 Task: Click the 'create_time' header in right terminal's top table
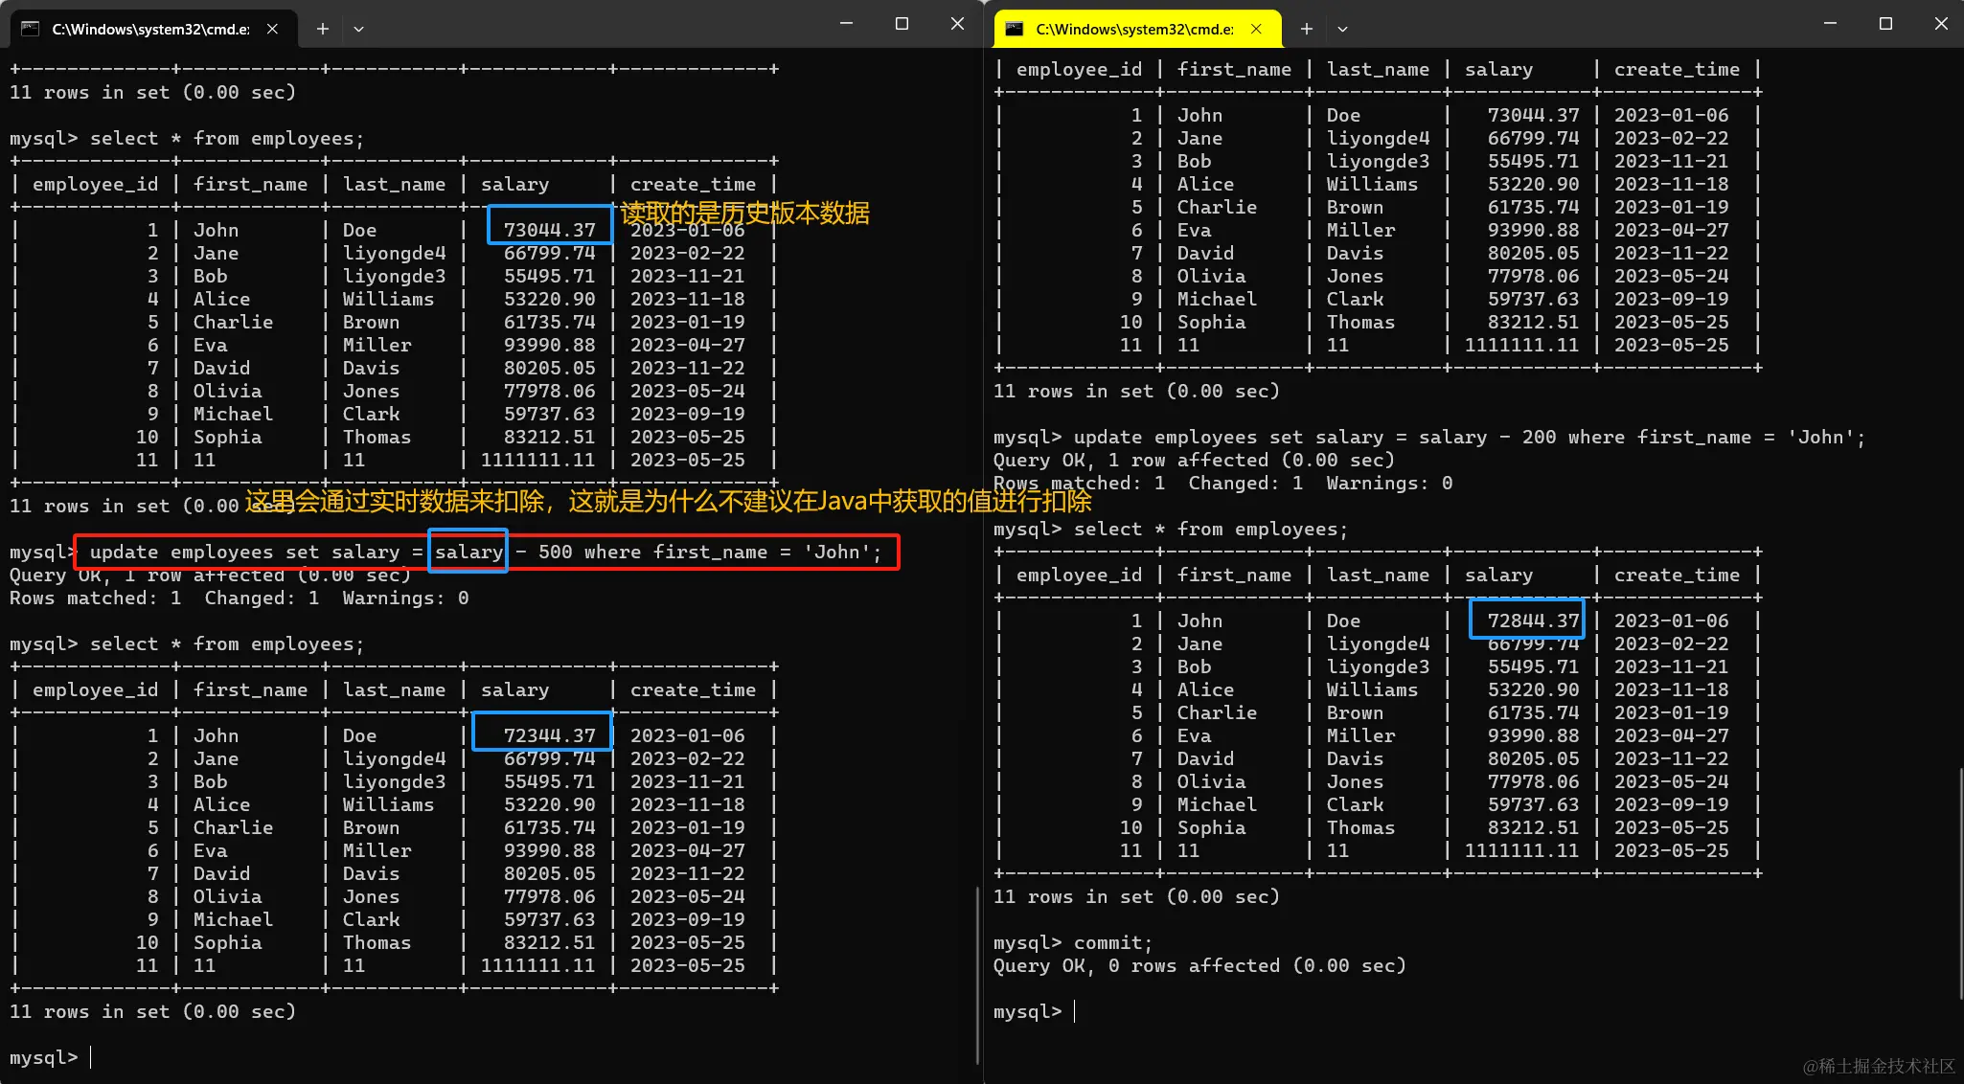[1677, 69]
